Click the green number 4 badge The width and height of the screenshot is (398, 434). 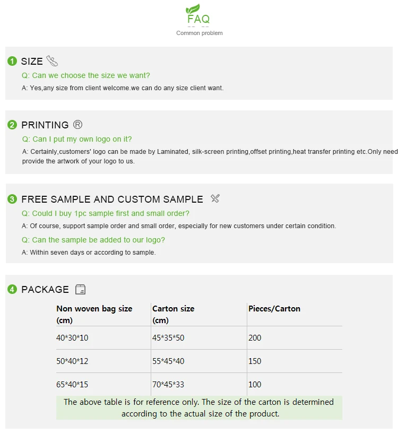point(12,290)
